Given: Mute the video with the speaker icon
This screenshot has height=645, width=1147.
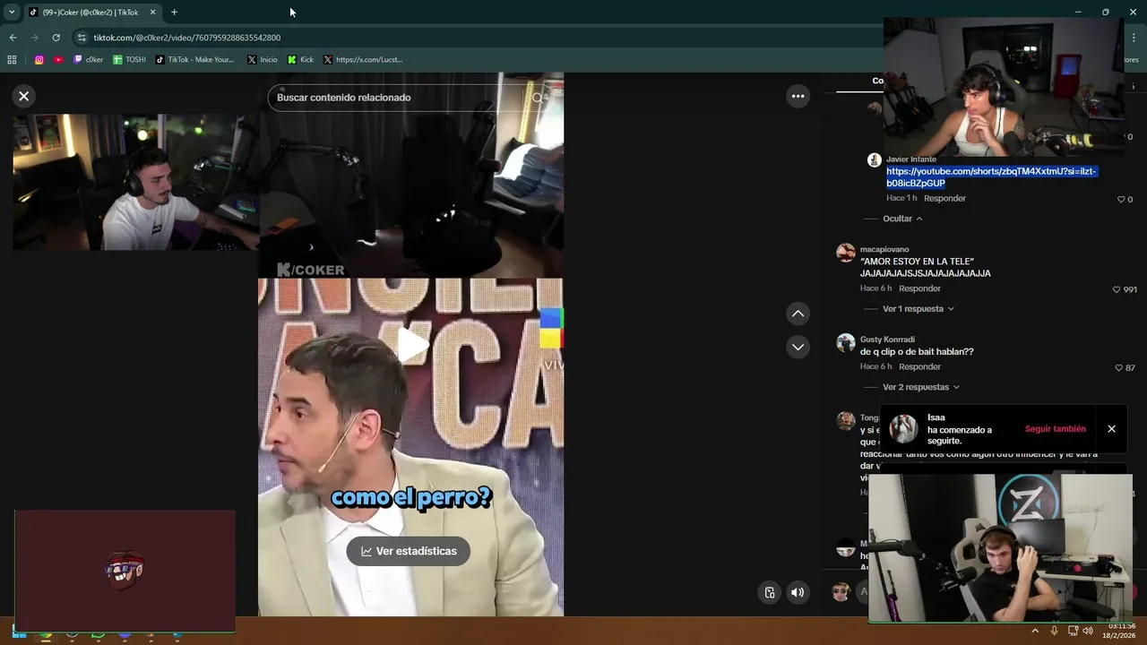Looking at the screenshot, I should click(x=798, y=592).
